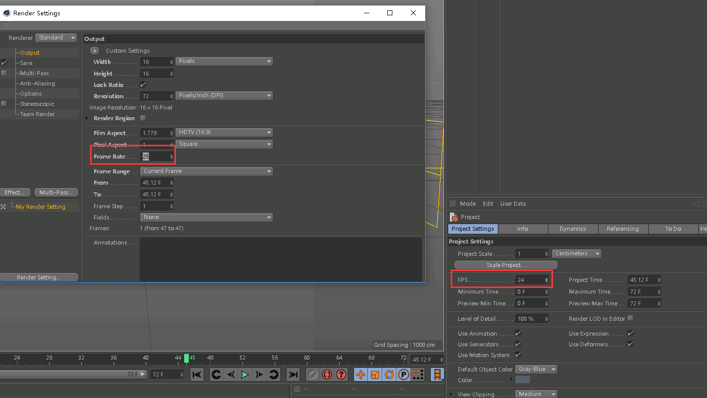The width and height of the screenshot is (707, 398).
Task: Click the Scale Project button
Action: click(x=506, y=265)
